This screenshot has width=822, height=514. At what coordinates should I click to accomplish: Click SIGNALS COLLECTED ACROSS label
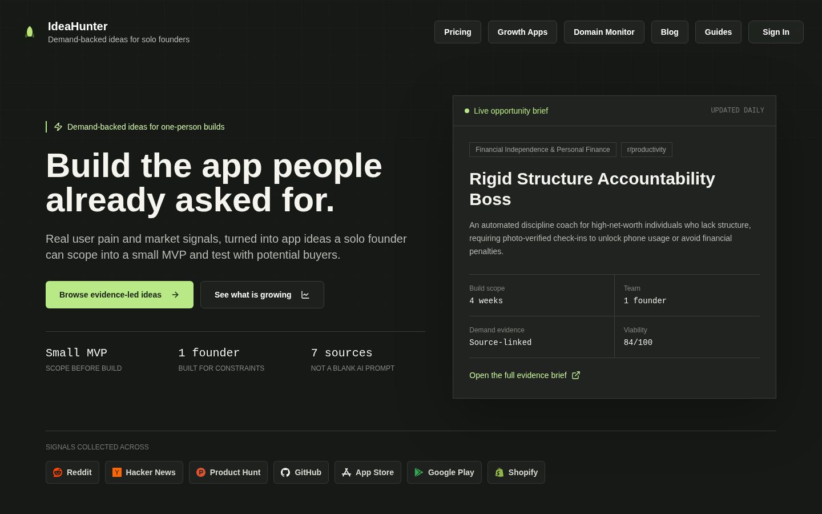pos(97,447)
